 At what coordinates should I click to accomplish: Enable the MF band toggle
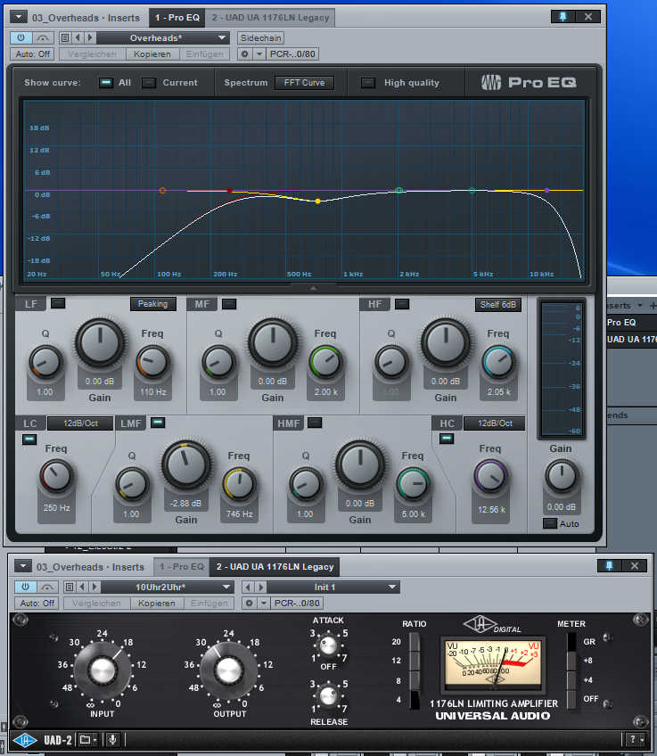click(229, 304)
